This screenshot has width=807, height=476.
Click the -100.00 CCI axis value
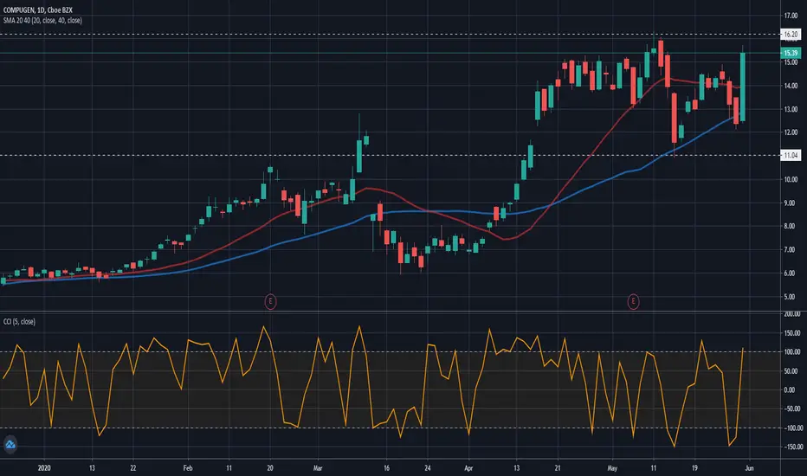791,428
